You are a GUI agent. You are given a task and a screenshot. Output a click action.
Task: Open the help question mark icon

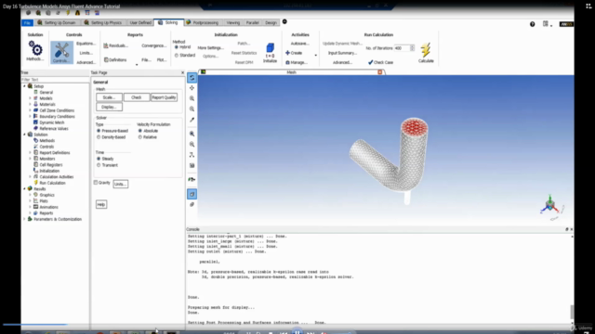pos(533,24)
